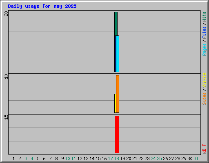
Task: Click the 'Files' legend label
Action: 205,32
